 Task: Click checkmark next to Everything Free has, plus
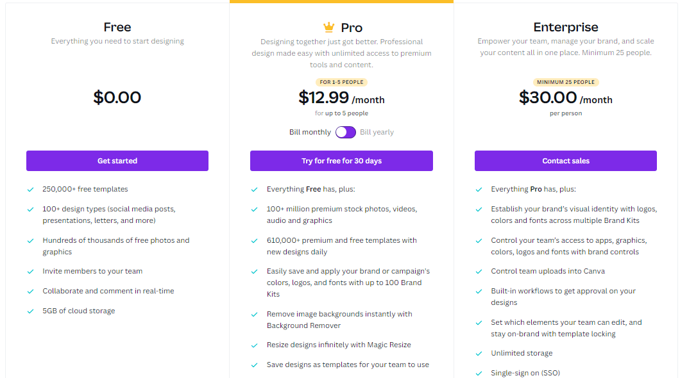(x=255, y=190)
